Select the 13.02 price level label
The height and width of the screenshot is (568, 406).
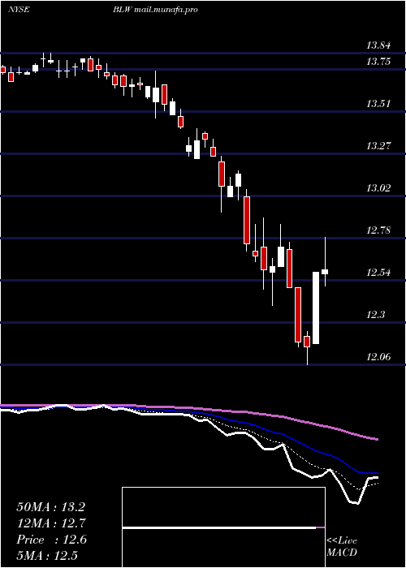(x=378, y=188)
